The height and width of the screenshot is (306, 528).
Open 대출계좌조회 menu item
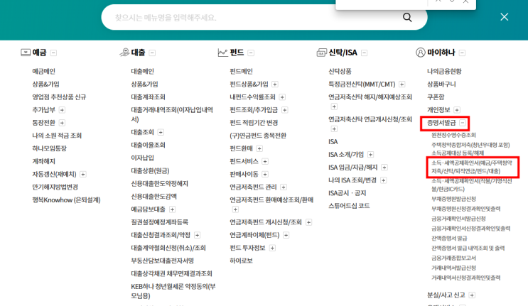[x=148, y=97]
